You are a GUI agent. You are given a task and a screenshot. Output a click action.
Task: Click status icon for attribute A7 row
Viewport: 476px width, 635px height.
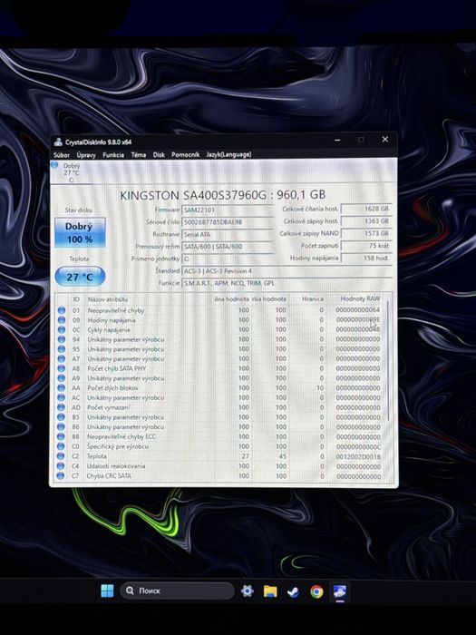(62, 359)
